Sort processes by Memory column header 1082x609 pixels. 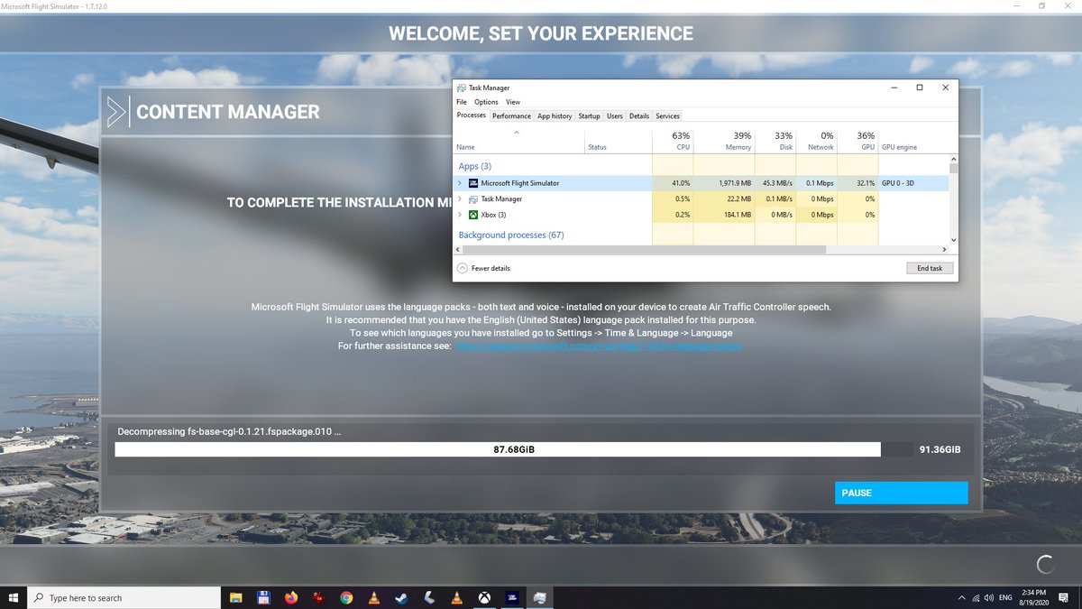724,141
